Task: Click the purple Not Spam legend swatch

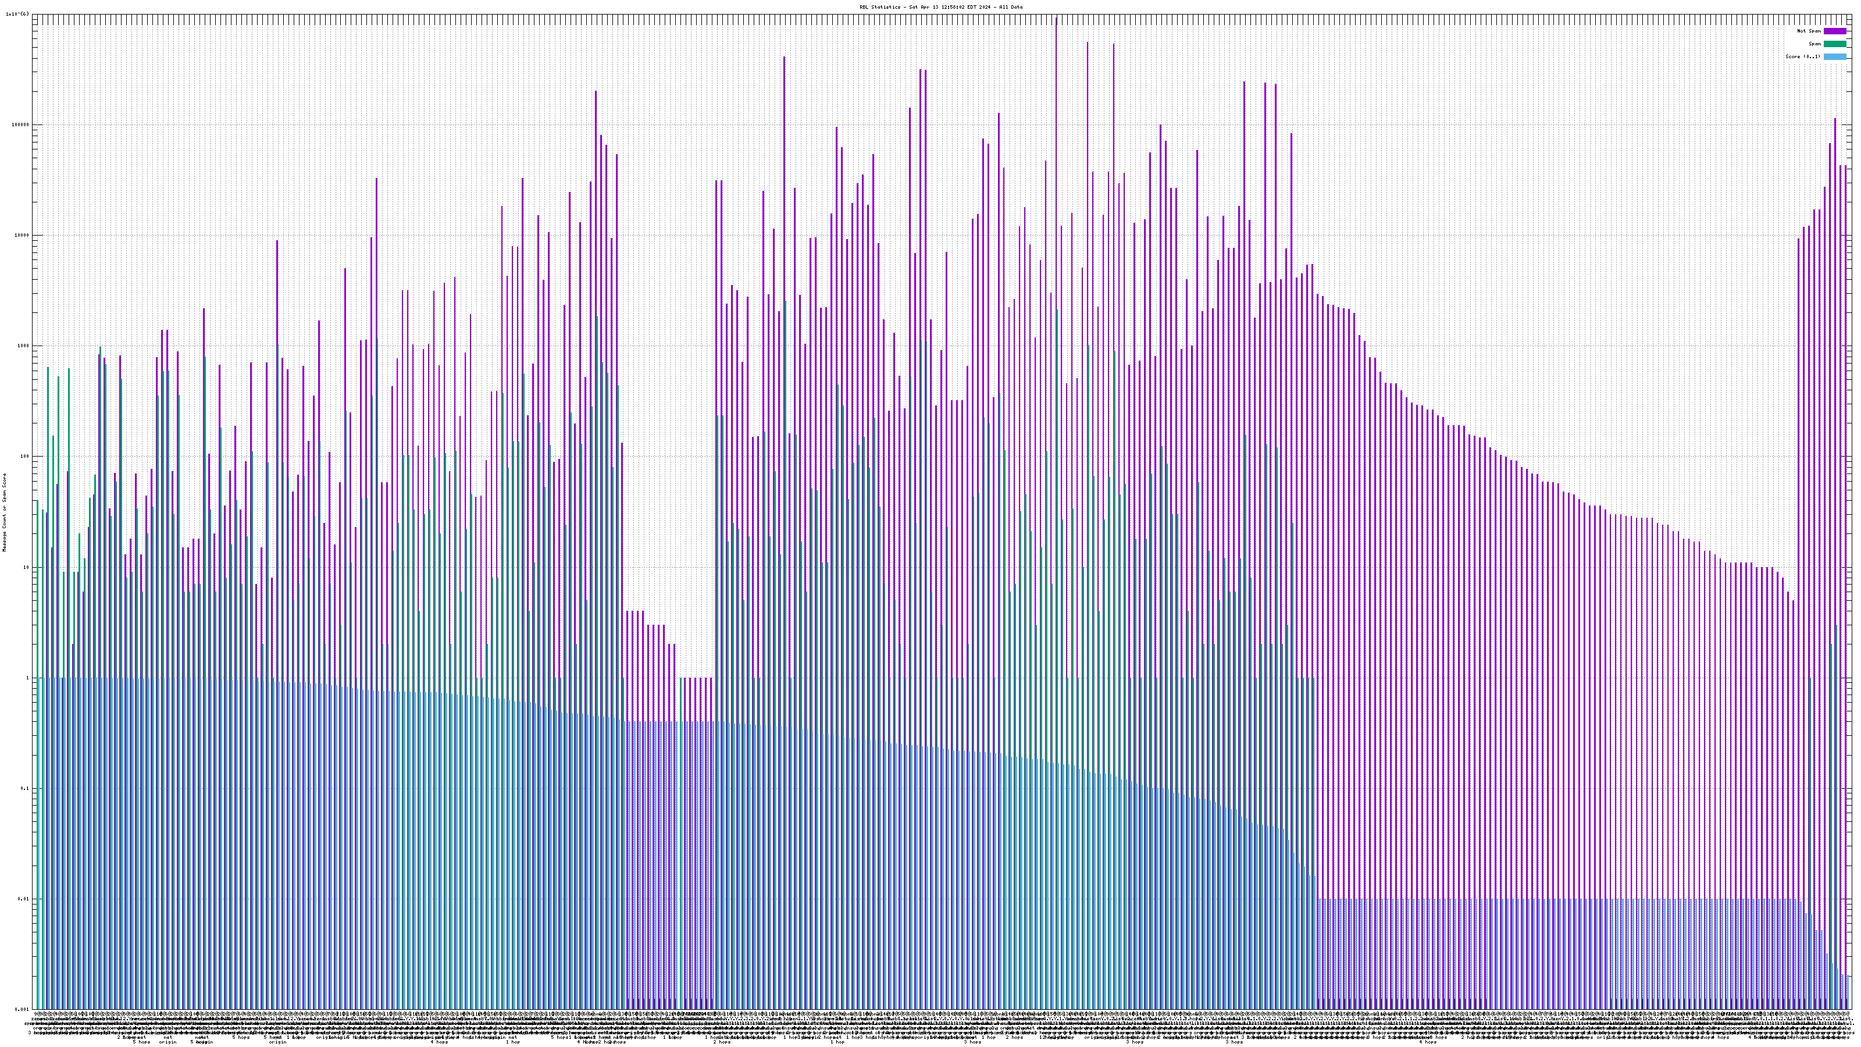Action: point(1835,31)
